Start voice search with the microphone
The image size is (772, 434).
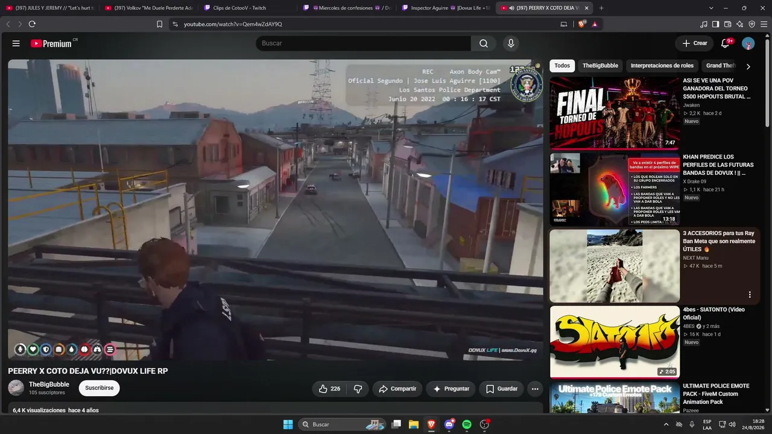click(x=511, y=43)
